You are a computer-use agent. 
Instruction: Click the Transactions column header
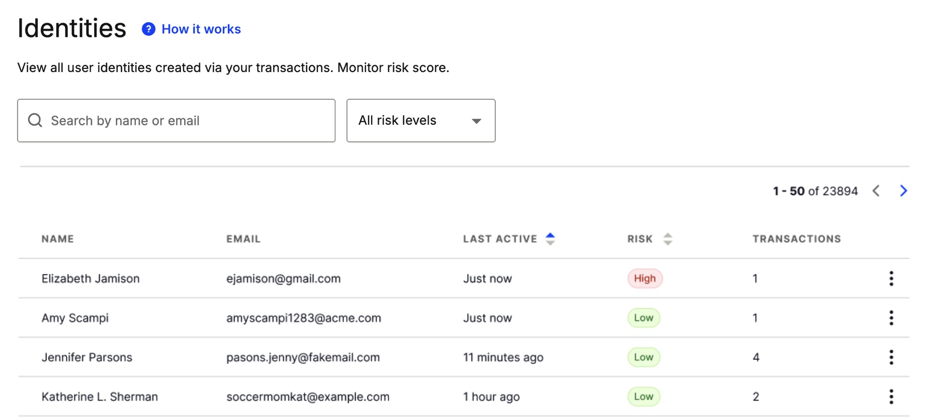tap(797, 239)
